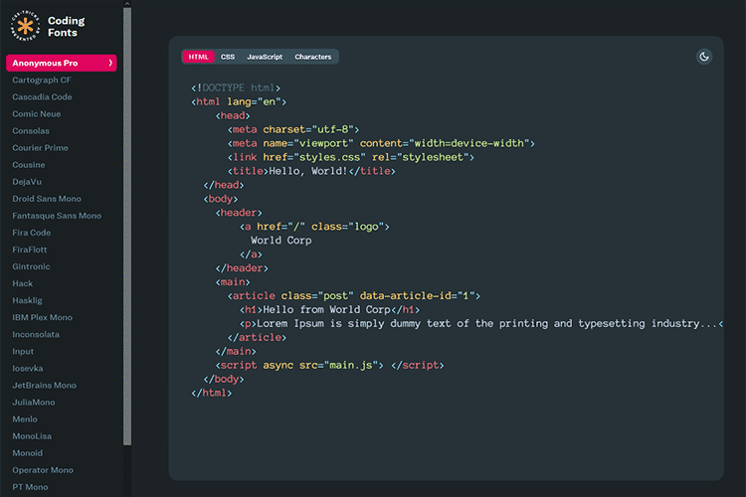This screenshot has height=497, width=746.
Task: Click the Coding Fonts title text
Action: [x=67, y=26]
